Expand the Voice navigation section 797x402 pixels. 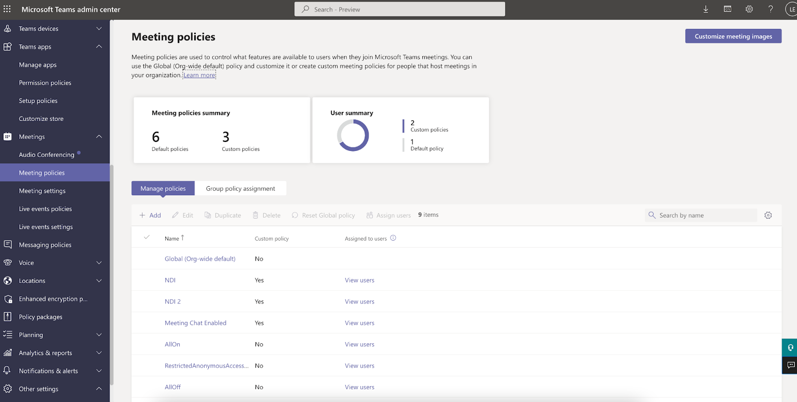[x=99, y=263]
